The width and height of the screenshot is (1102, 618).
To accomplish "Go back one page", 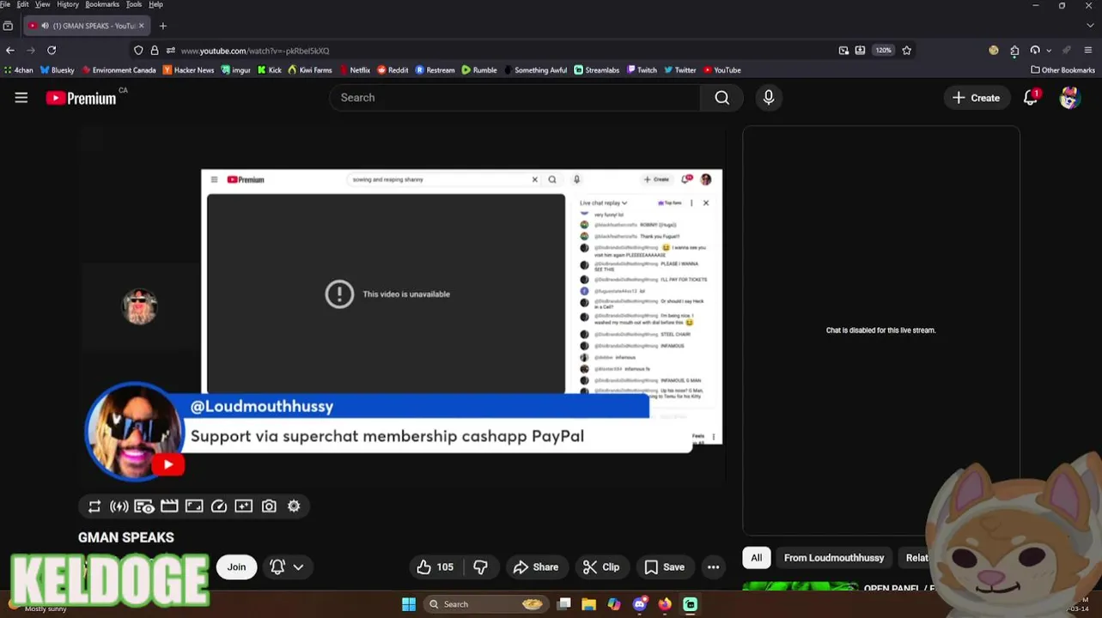I will click(x=10, y=51).
